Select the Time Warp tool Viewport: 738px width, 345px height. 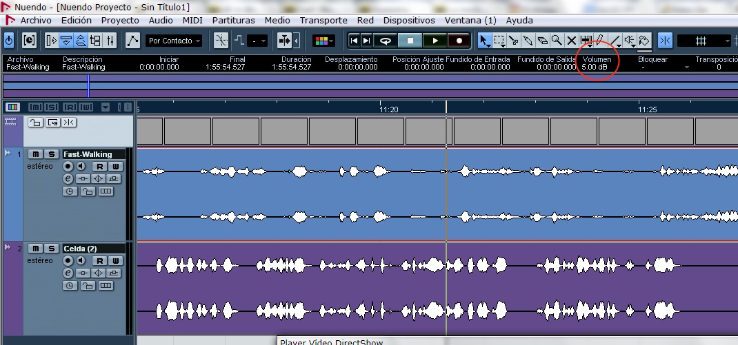586,41
